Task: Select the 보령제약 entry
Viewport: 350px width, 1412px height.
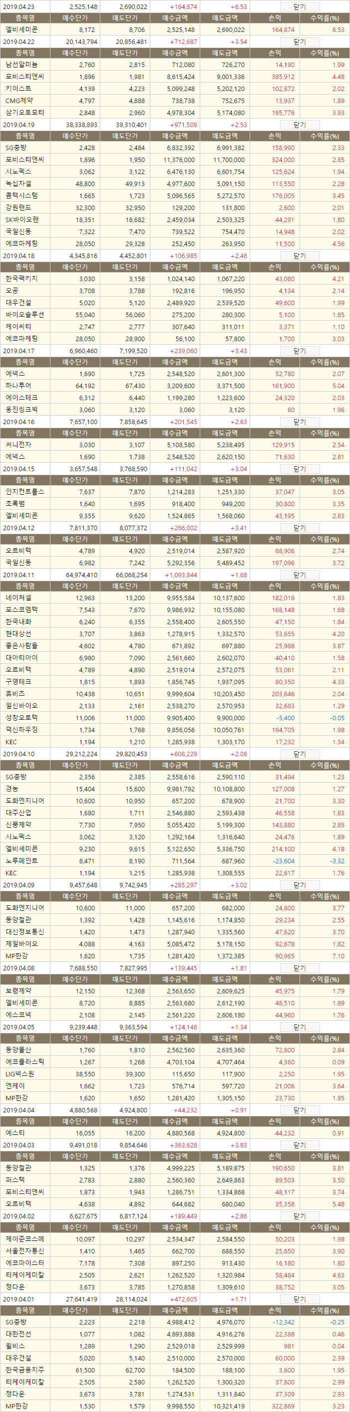Action: pyautogui.click(x=18, y=991)
